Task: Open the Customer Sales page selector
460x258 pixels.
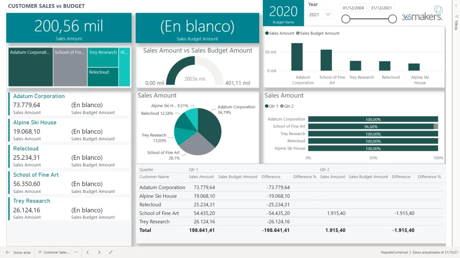Action: click(58, 253)
